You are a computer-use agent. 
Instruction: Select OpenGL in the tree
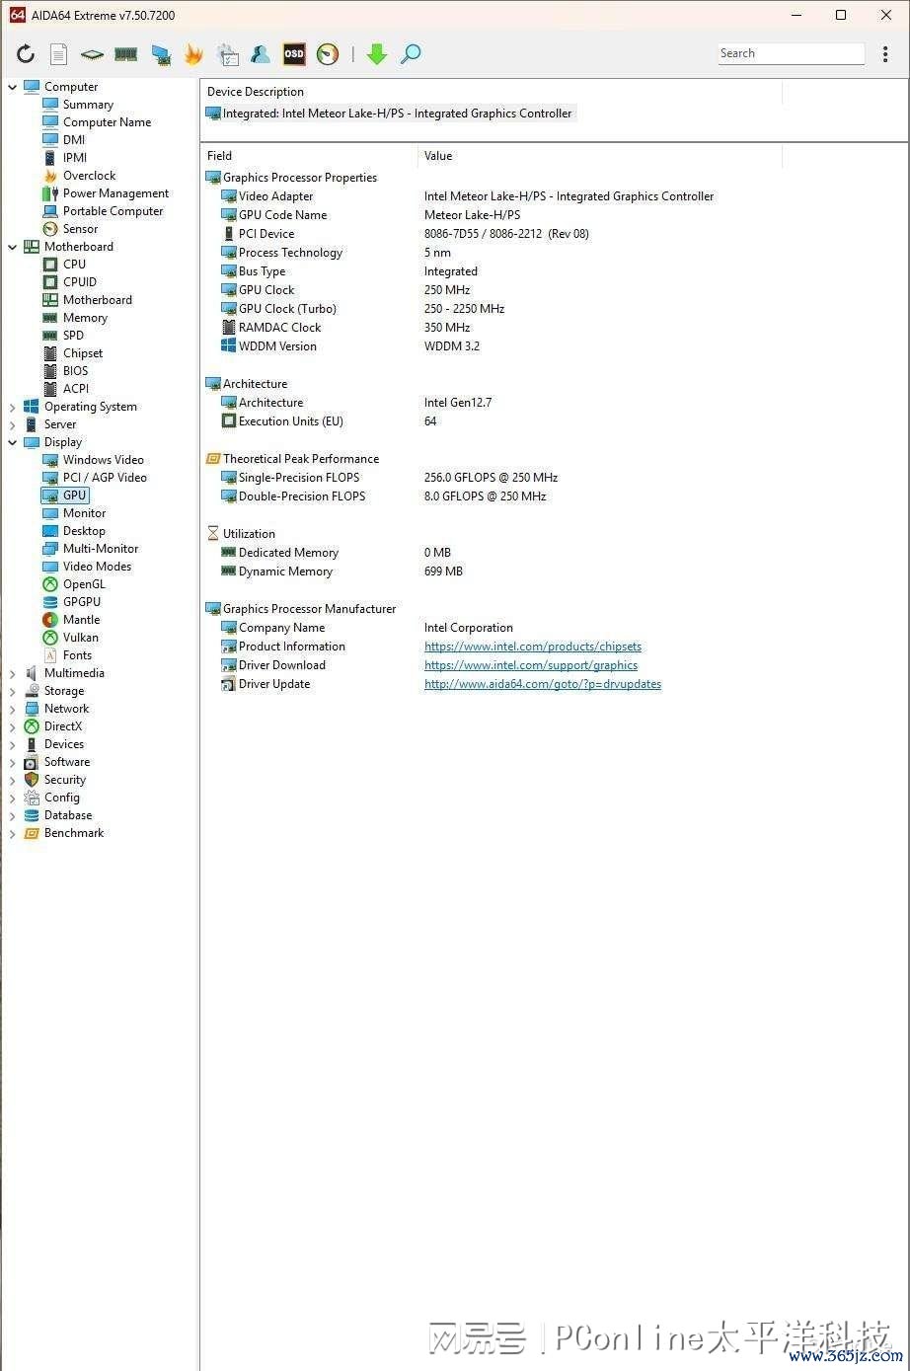[x=84, y=584]
